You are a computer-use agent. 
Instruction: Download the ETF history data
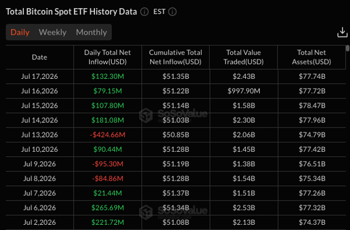(x=342, y=32)
